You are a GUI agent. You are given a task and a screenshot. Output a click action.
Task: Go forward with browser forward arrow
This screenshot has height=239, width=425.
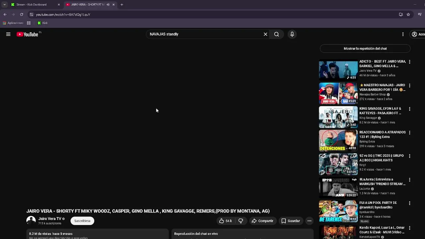tap(13, 15)
